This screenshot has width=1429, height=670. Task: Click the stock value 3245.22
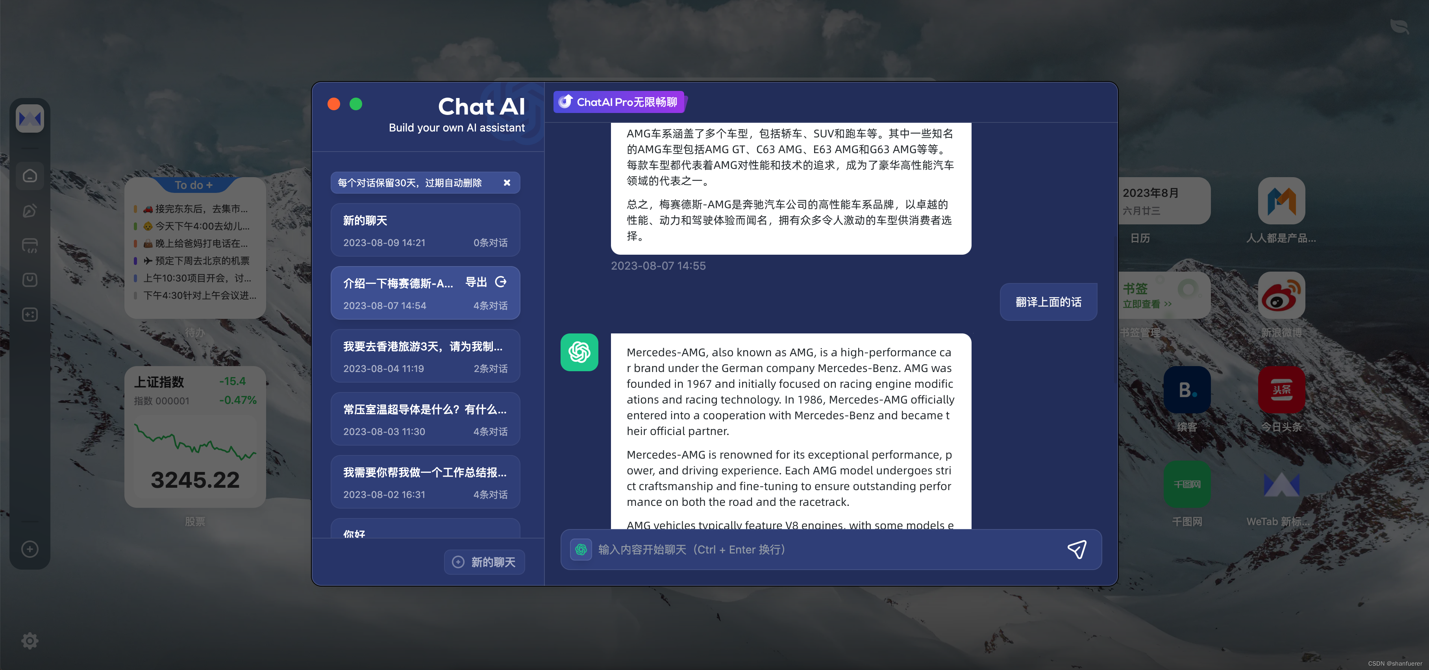pyautogui.click(x=195, y=480)
